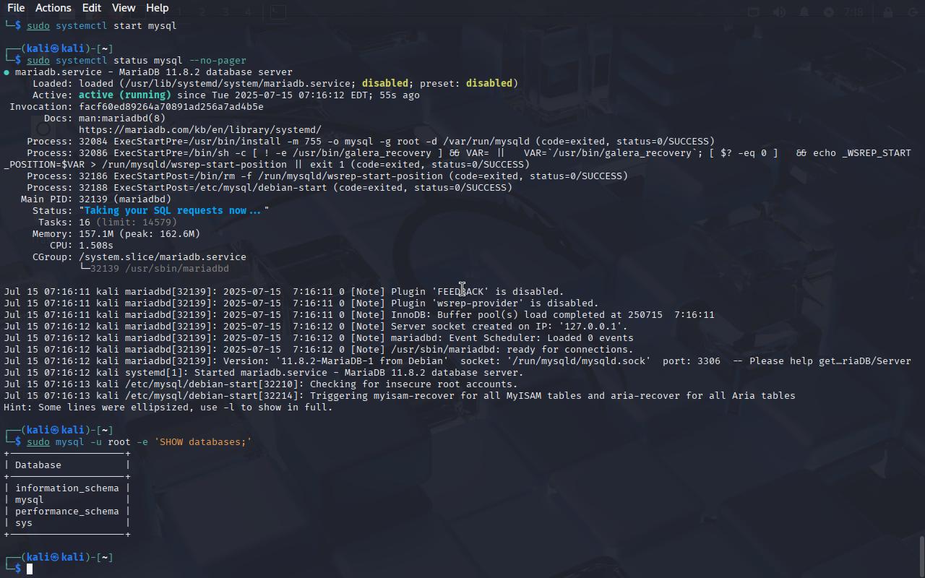Open the mariadb.com systemd docs URL
The width and height of the screenshot is (925, 578).
point(200,130)
